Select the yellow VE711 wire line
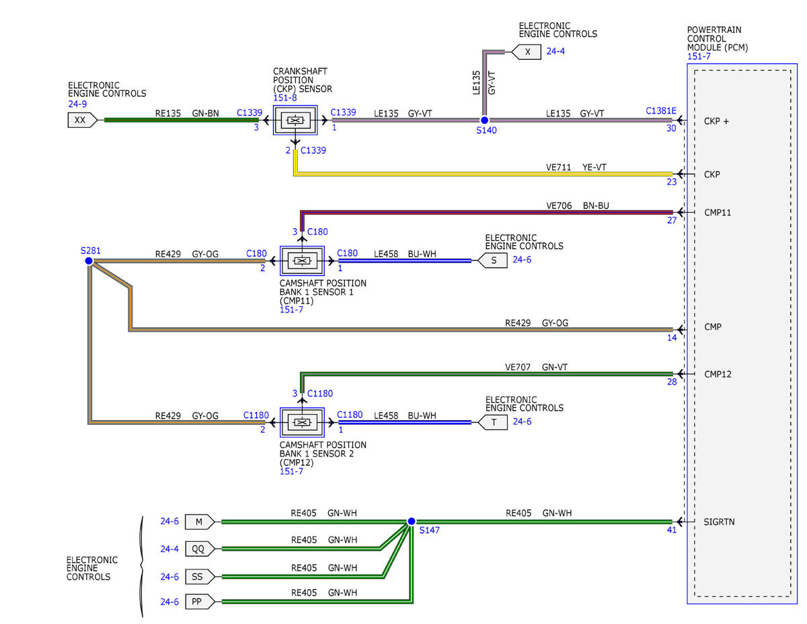Image resolution: width=807 pixels, height=624 pixels. tap(484, 174)
